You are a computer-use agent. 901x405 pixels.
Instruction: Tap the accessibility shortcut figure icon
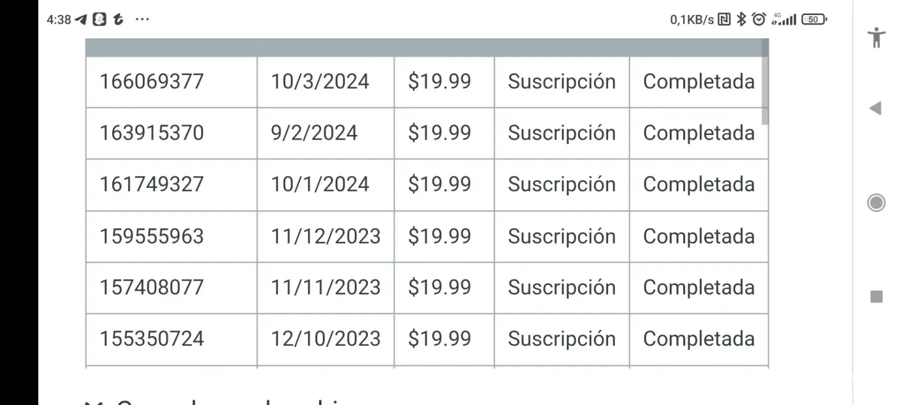pos(876,37)
